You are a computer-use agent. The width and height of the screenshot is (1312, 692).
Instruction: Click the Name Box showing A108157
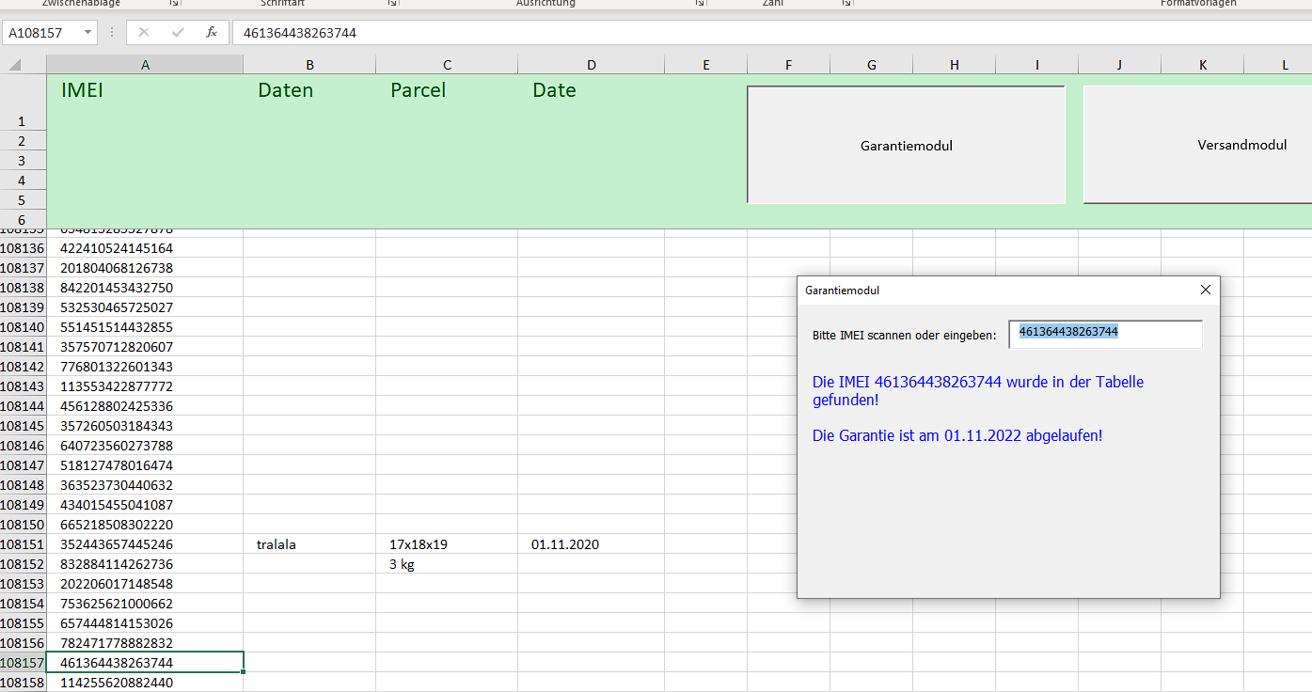42,33
